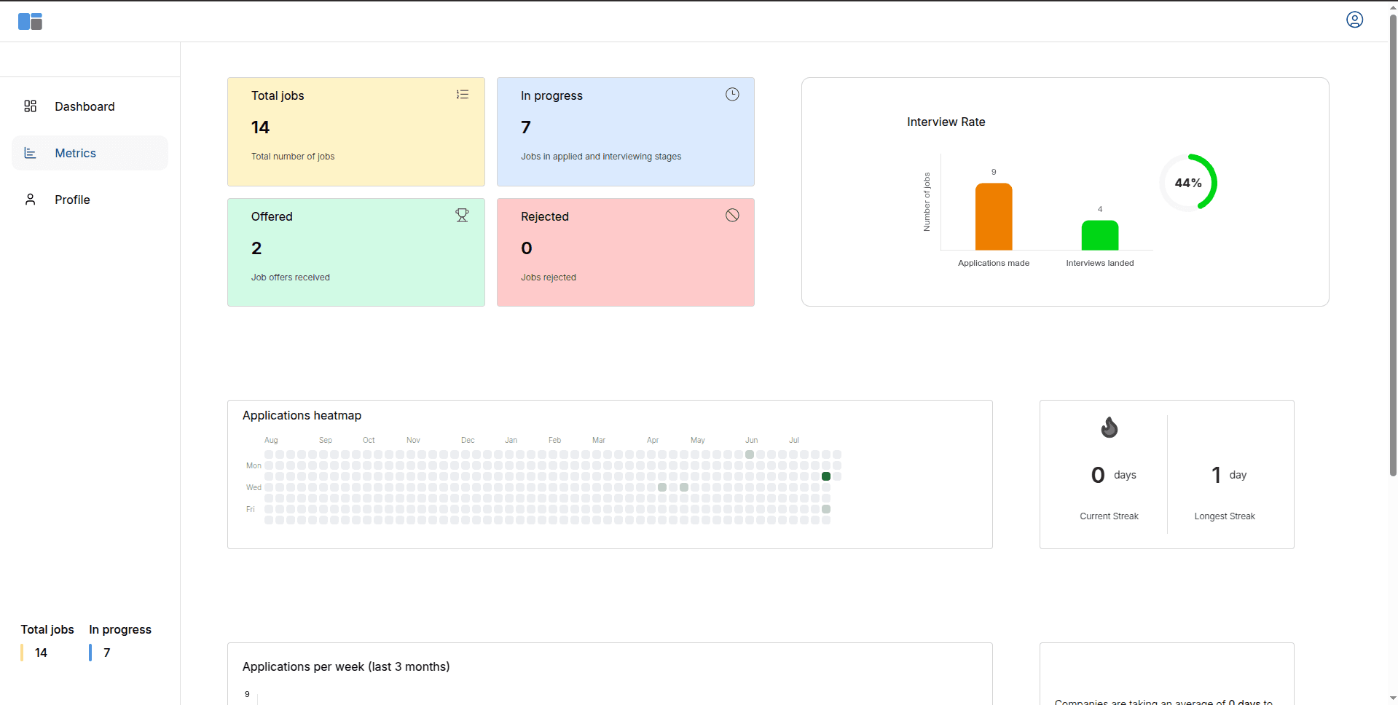Click the Metrics chart icon in sidebar

(30, 153)
